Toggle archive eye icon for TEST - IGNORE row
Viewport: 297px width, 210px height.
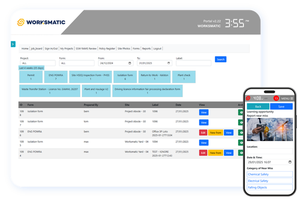click(241, 153)
